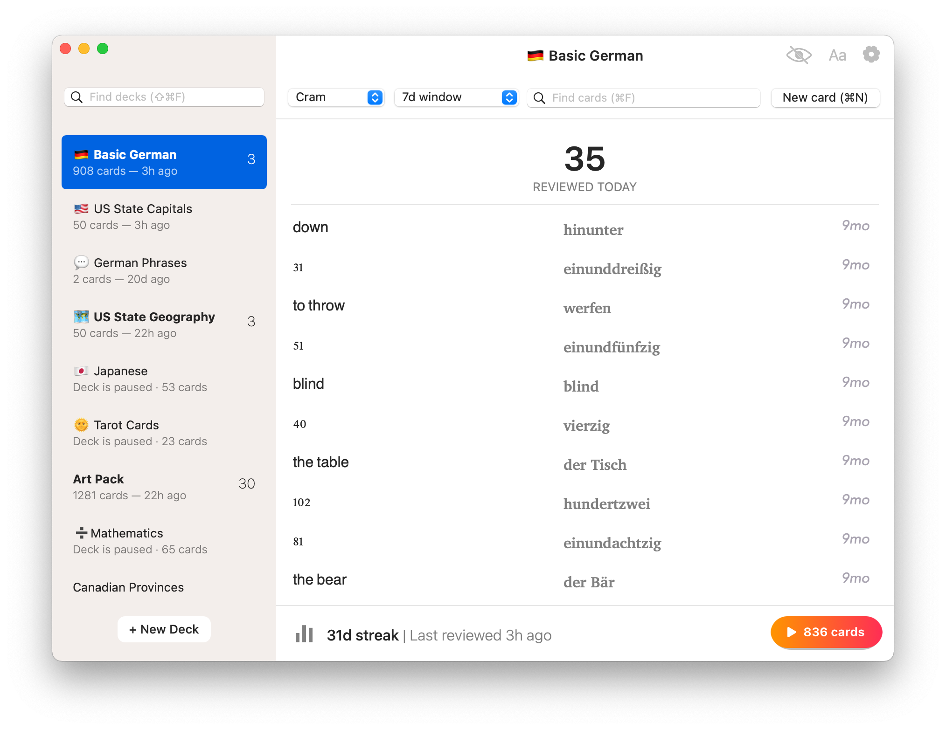946x730 pixels.
Task: Click the answer 'einunddreißig'
Action: click(x=612, y=269)
